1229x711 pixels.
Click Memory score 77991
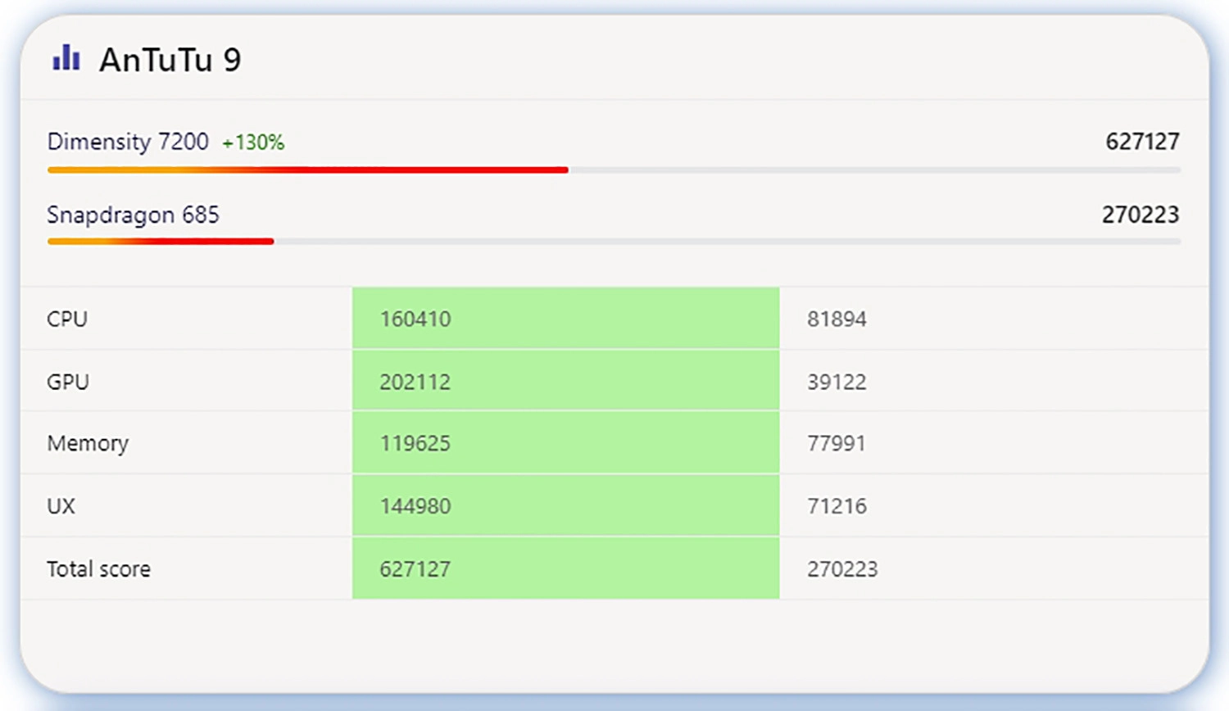(837, 443)
